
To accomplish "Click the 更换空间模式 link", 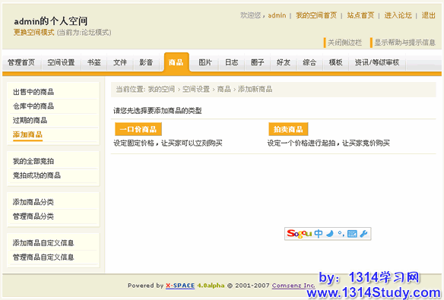I will coord(33,33).
